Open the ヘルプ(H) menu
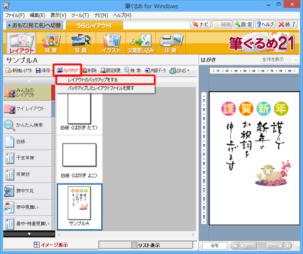The height and width of the screenshot is (254, 303). pos(122,15)
